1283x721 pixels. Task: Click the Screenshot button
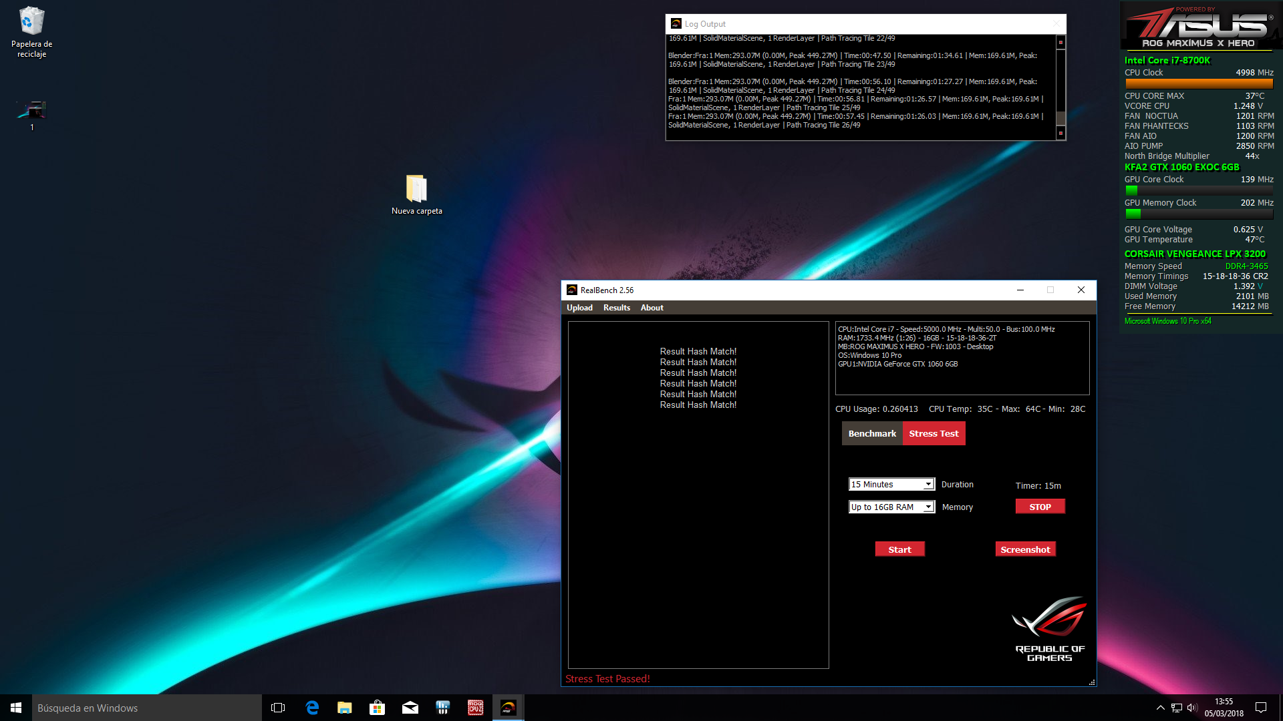click(1025, 549)
